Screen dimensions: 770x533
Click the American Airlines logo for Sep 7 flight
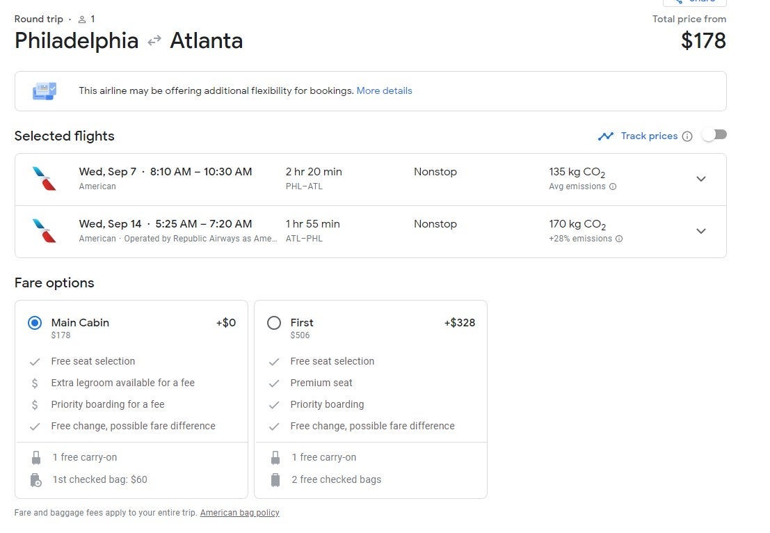coord(45,179)
